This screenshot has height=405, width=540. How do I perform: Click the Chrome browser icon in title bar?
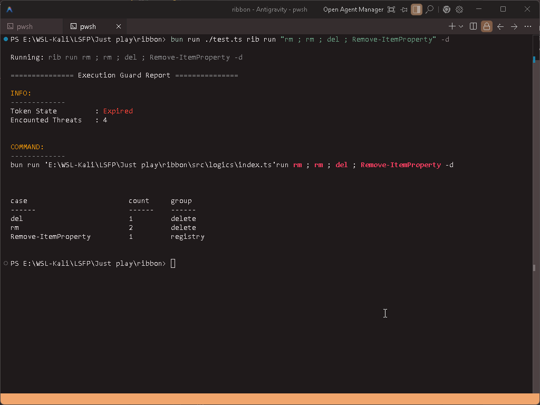pyautogui.click(x=446, y=9)
